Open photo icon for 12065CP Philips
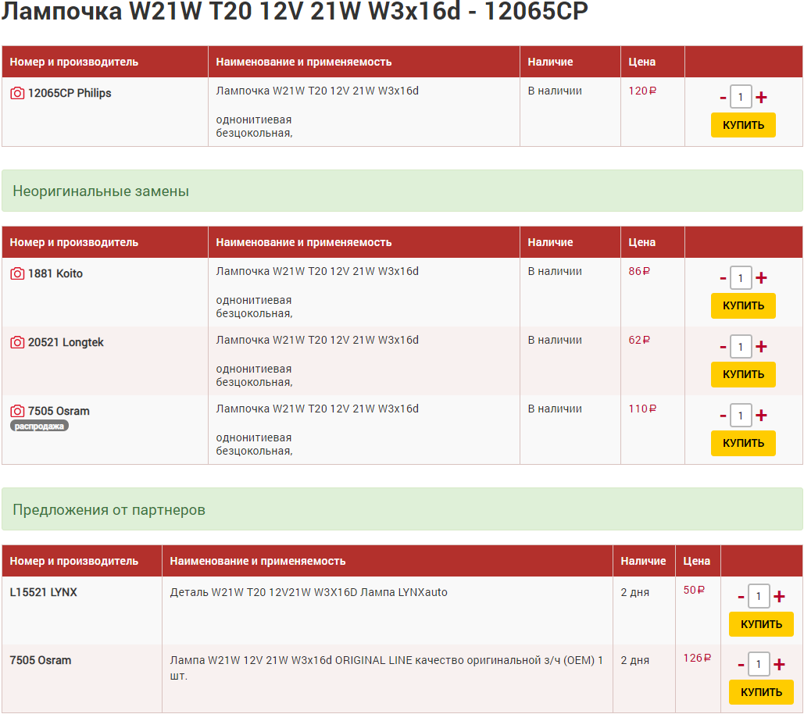Screen dimensions: 804x714 [17, 93]
